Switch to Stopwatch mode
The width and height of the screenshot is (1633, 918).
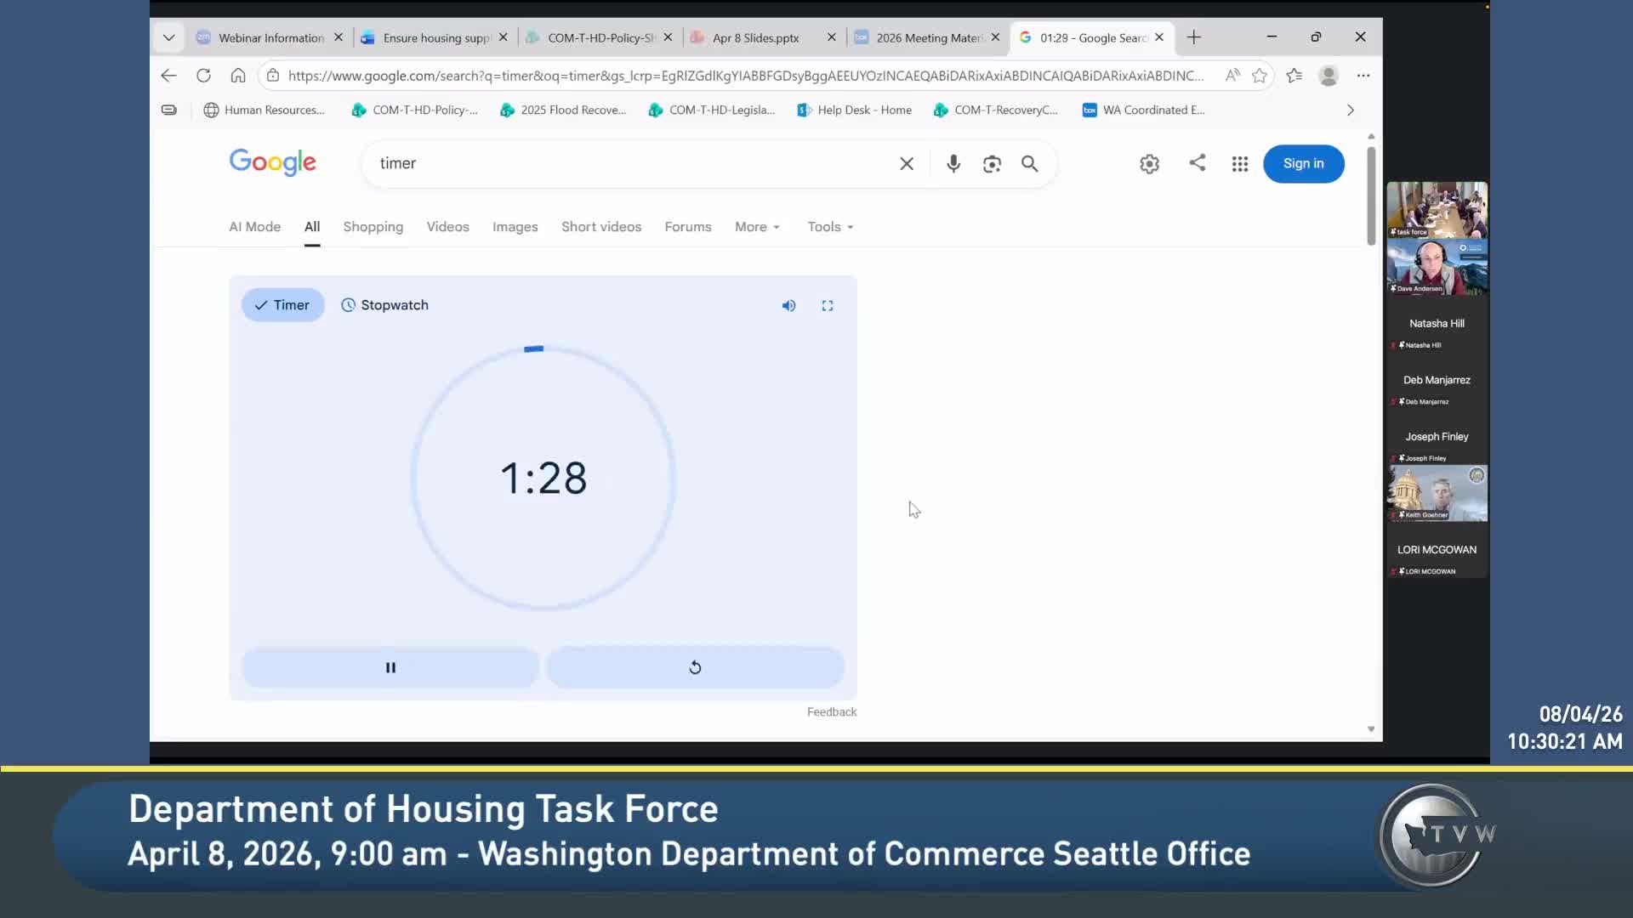[x=384, y=305]
